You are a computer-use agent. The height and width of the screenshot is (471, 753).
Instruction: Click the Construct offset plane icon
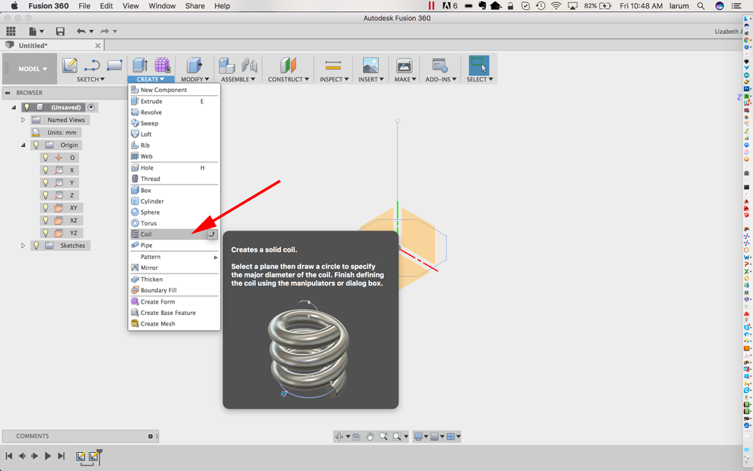pos(288,66)
